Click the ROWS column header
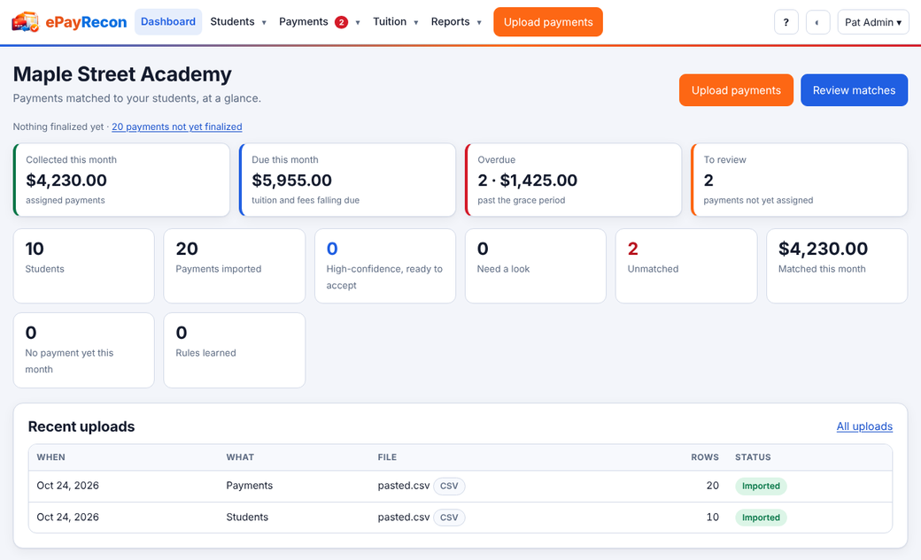The width and height of the screenshot is (921, 560). click(705, 457)
